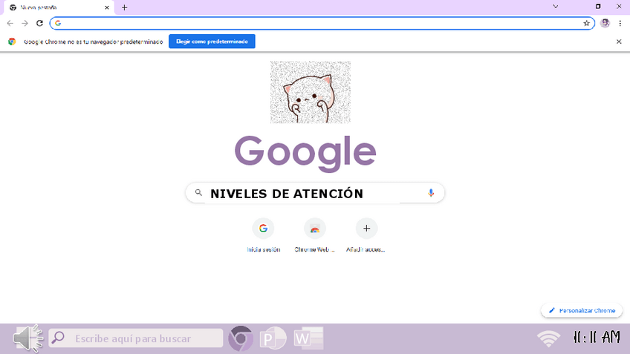The width and height of the screenshot is (630, 354).
Task: Open PowerPoint from the taskbar
Action: pos(273,338)
